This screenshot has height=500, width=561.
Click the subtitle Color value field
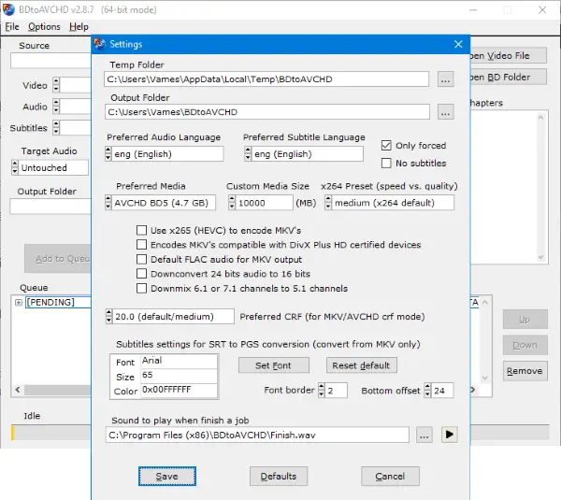click(x=178, y=390)
